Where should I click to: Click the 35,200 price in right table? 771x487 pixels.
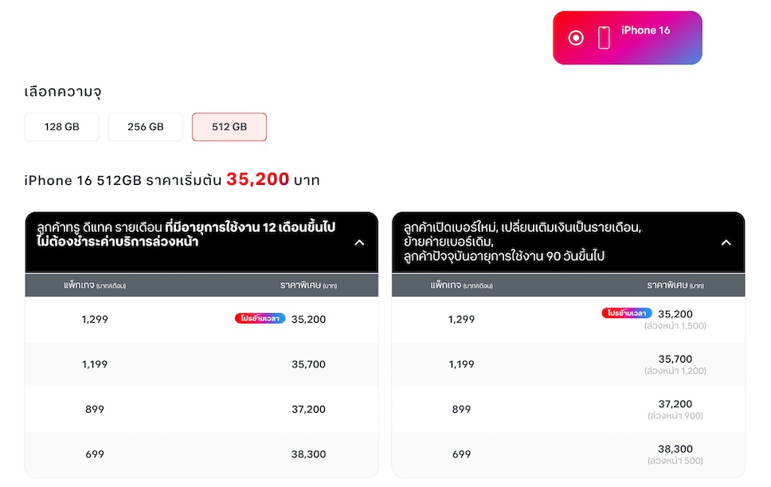click(x=675, y=314)
